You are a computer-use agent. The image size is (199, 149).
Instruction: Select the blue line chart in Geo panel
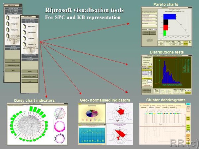(92, 135)
